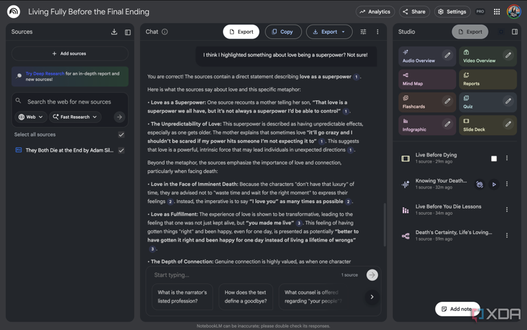This screenshot has height=330, width=527.
Task: Open Settings in the top bar
Action: (452, 12)
